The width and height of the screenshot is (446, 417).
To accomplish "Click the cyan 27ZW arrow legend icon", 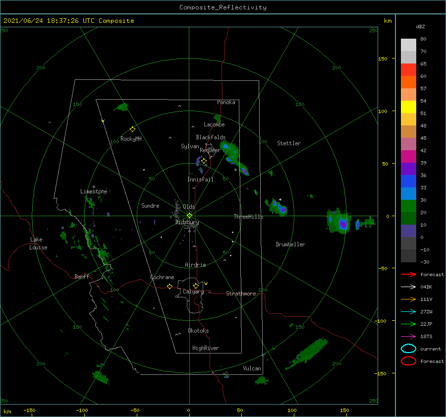I will 408,312.
